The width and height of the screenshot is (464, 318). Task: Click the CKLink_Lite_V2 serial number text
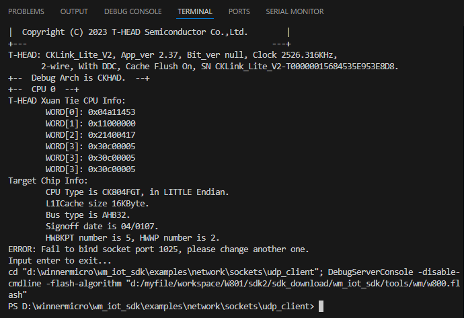pos(307,67)
